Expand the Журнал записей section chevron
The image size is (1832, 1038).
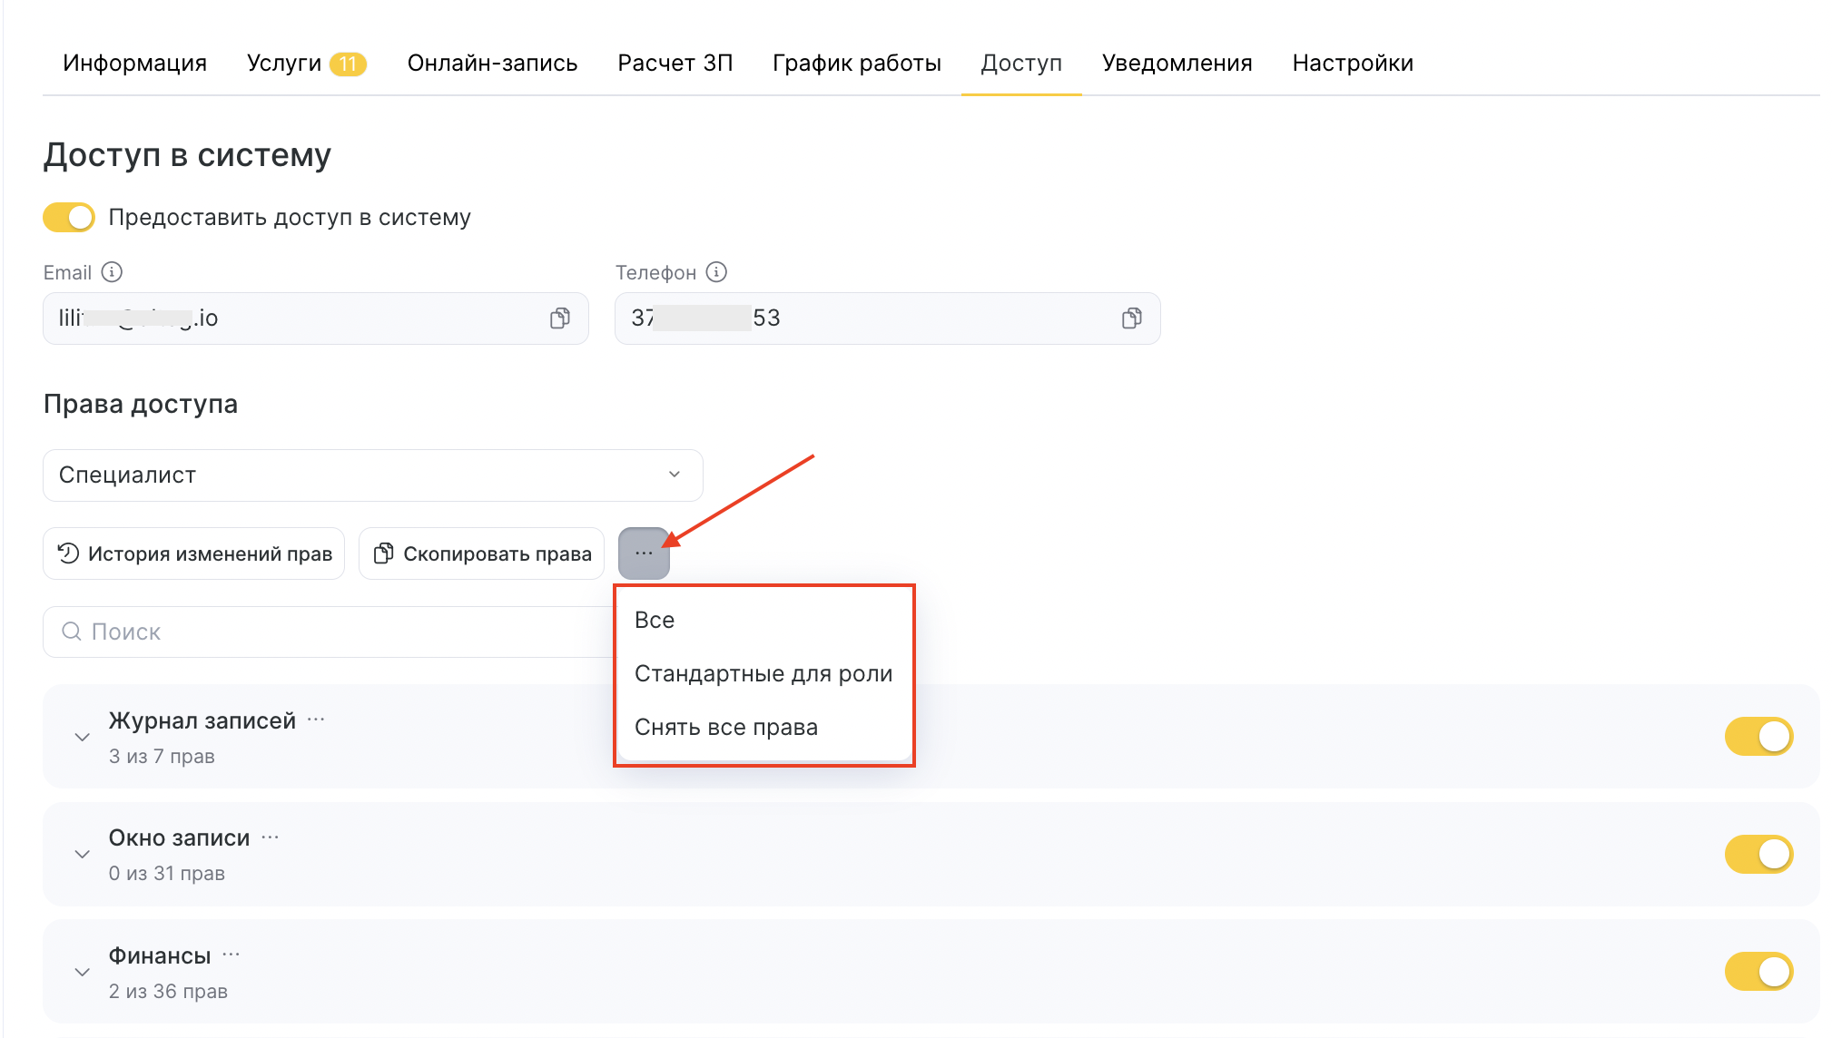coord(83,738)
